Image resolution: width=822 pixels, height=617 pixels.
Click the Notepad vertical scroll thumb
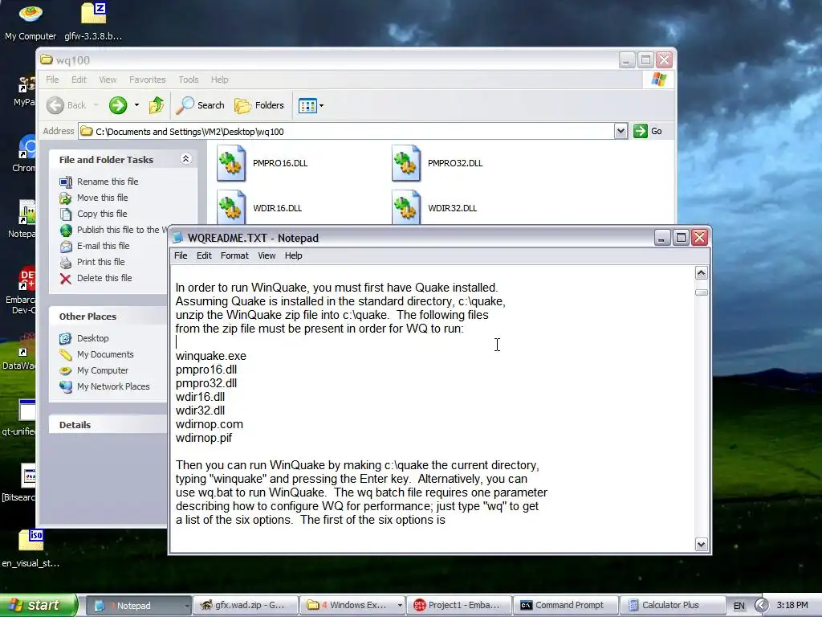click(x=701, y=292)
